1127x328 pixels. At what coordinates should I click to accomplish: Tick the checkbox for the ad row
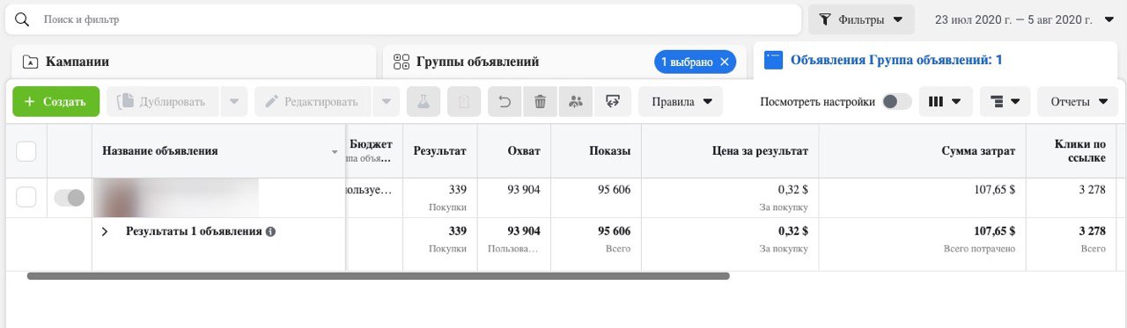26,198
